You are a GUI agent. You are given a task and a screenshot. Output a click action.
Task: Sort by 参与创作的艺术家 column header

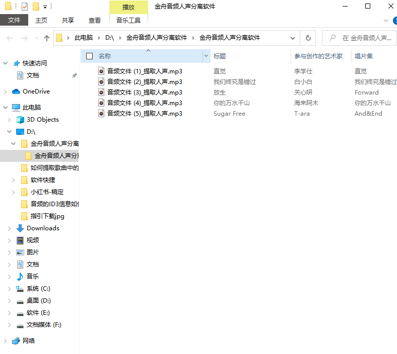click(318, 56)
